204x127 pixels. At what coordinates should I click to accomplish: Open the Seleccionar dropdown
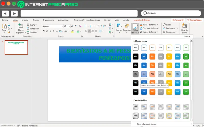pyautogui.click(x=170, y=32)
